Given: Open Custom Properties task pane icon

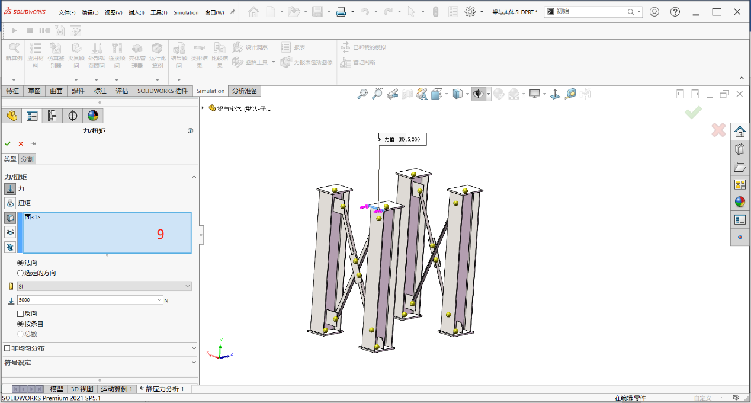Looking at the screenshot, I should pos(740,220).
